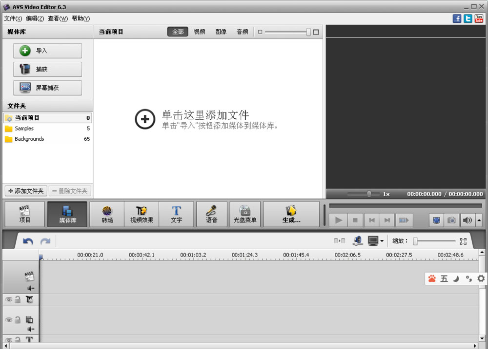The width and height of the screenshot is (488, 349).
Task: Open the 媒体库 media library section
Action: [67, 214]
